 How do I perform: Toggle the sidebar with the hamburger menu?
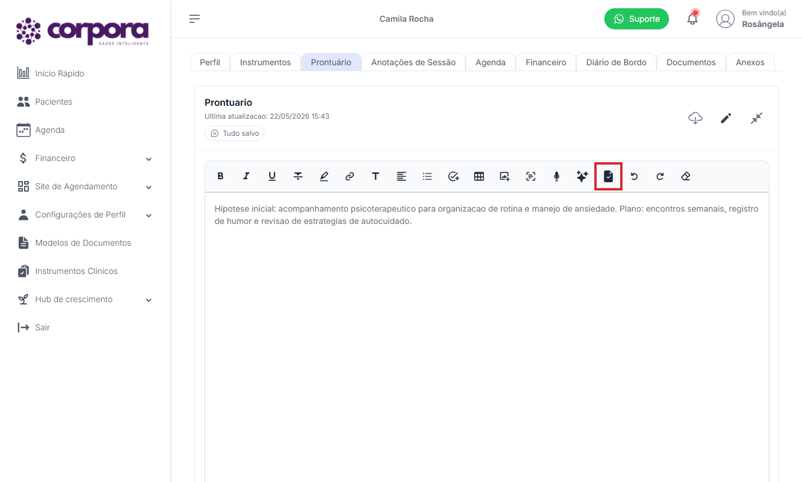(195, 19)
